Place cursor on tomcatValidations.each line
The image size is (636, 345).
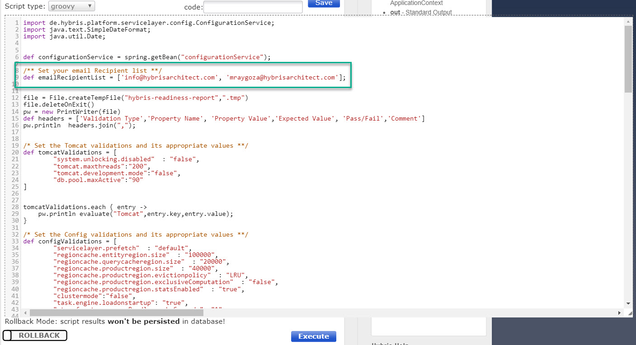click(x=85, y=207)
